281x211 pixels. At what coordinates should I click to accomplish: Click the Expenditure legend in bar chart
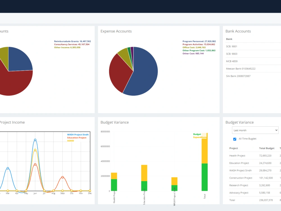coord(200,137)
